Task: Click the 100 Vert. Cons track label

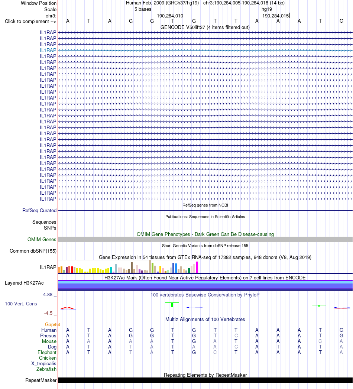Action: coord(21,304)
